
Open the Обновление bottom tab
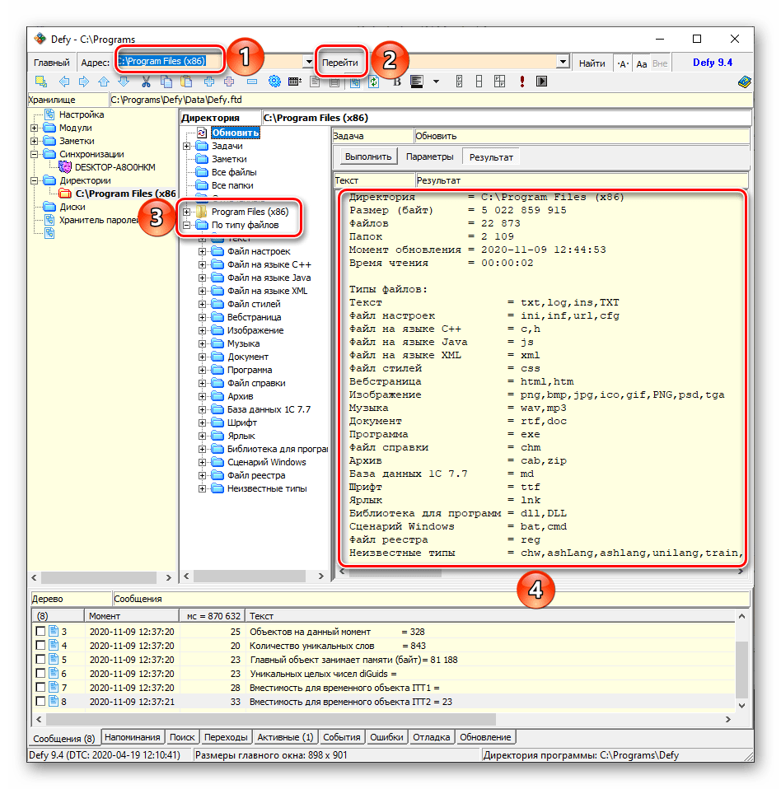(x=485, y=737)
